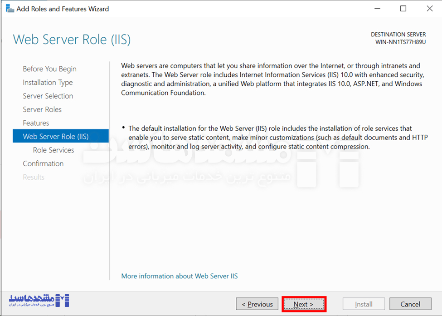Viewport: 442px width, 316px height.
Task: Click server name WIN-NN1TS77H89U
Action: click(x=401, y=42)
